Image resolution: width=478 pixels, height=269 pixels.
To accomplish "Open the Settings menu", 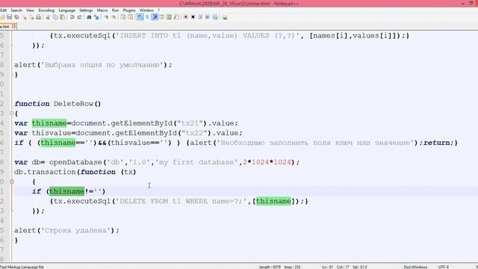I will tap(86, 10).
